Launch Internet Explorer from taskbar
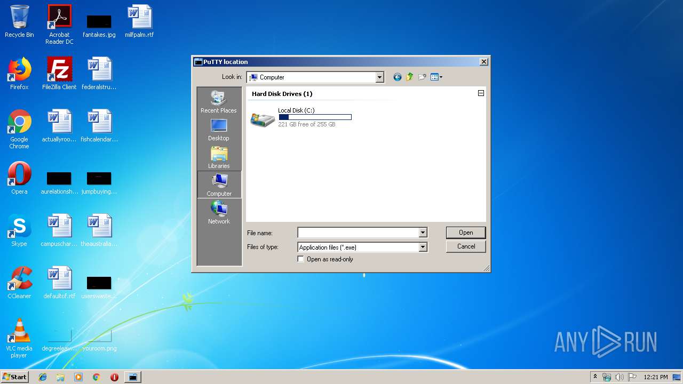Viewport: 683px width, 384px height. pos(43,377)
